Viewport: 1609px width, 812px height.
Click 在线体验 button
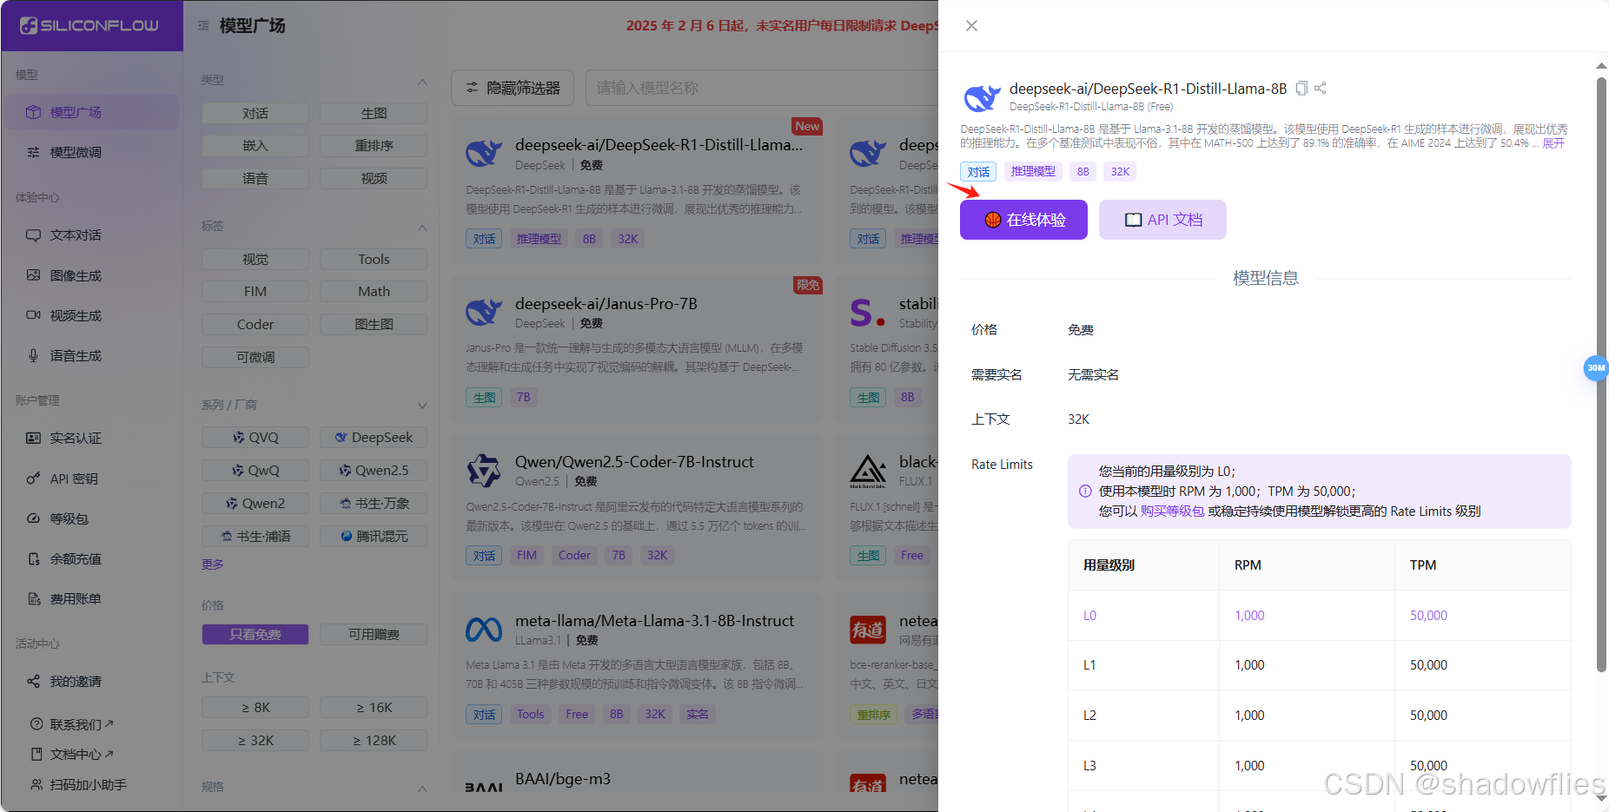1023,220
